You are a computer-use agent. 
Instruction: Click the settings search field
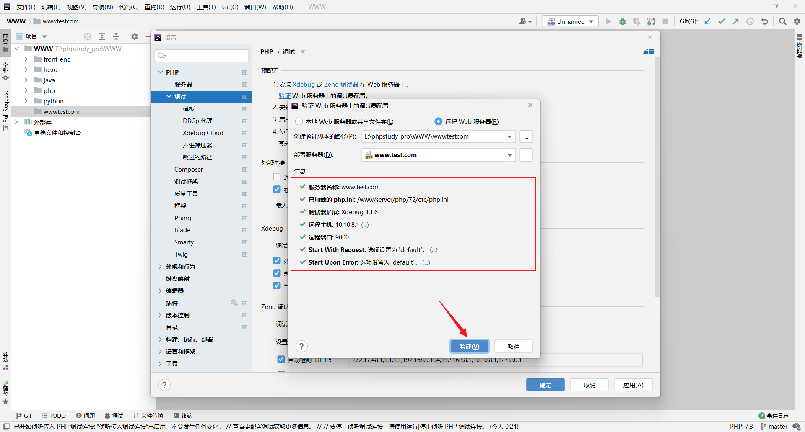202,55
